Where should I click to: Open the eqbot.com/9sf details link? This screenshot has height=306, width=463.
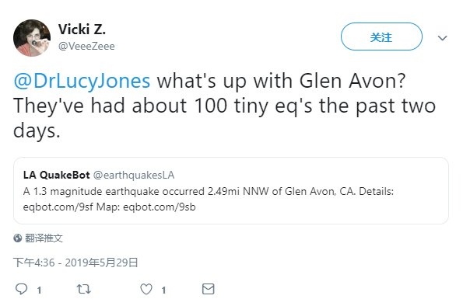tap(58, 207)
